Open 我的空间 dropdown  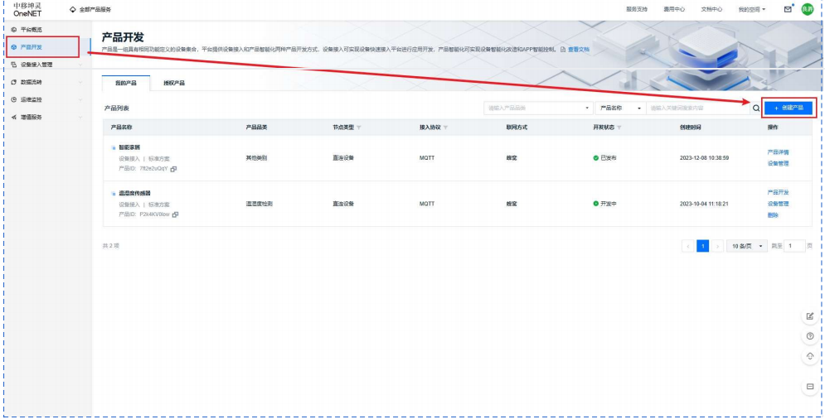(752, 9)
